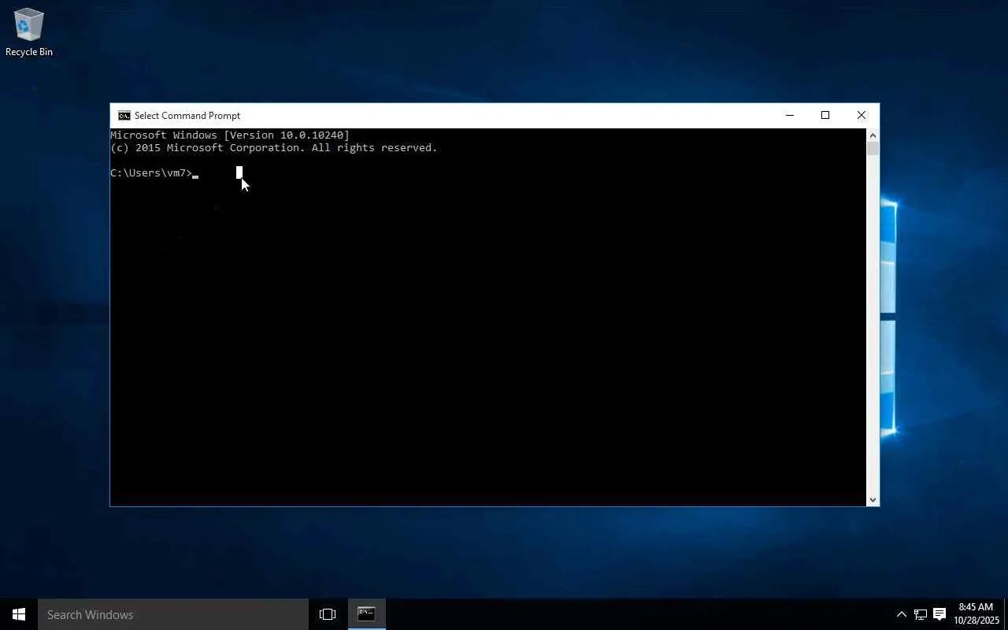Click the scroll down arrow in Command Prompt
This screenshot has width=1008, height=630.
873,499
